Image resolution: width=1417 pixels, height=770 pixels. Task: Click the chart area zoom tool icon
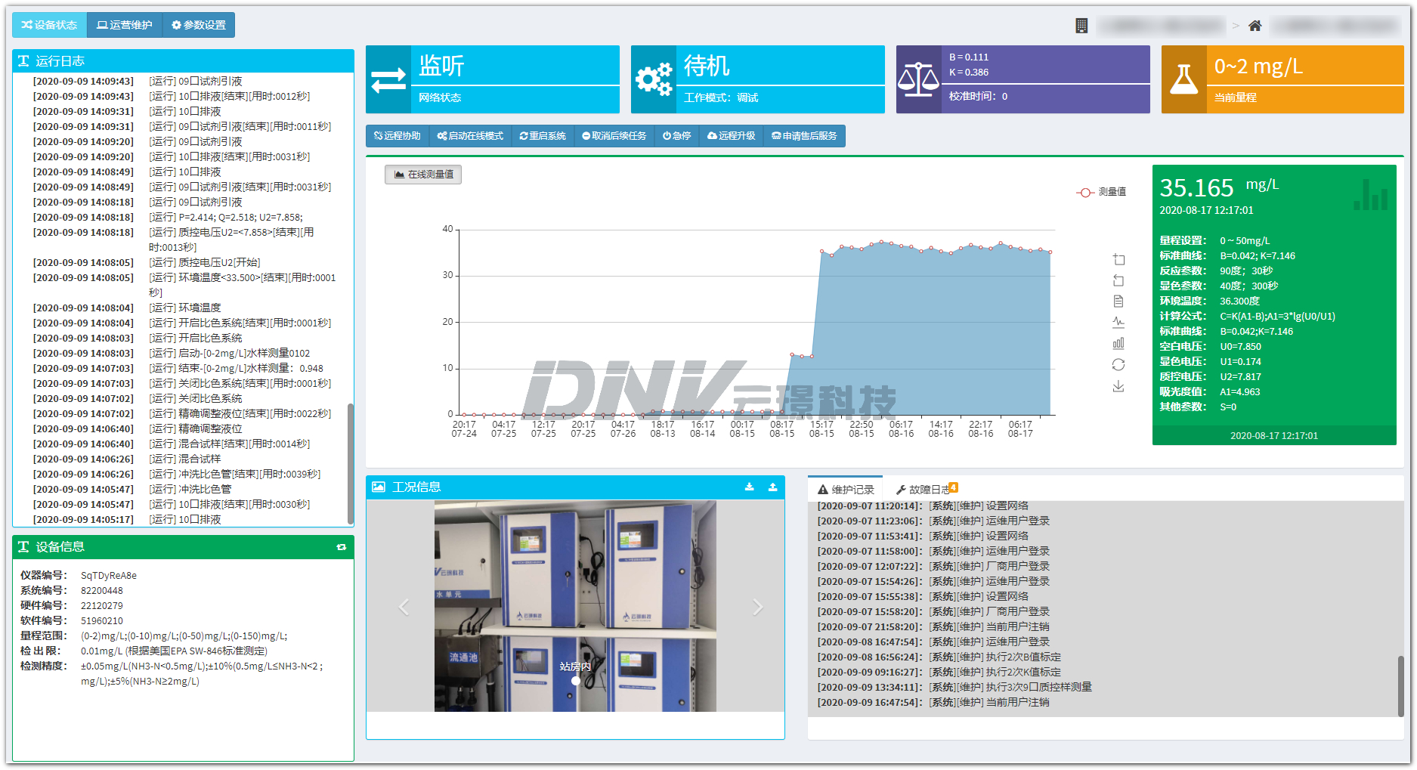click(x=1118, y=260)
